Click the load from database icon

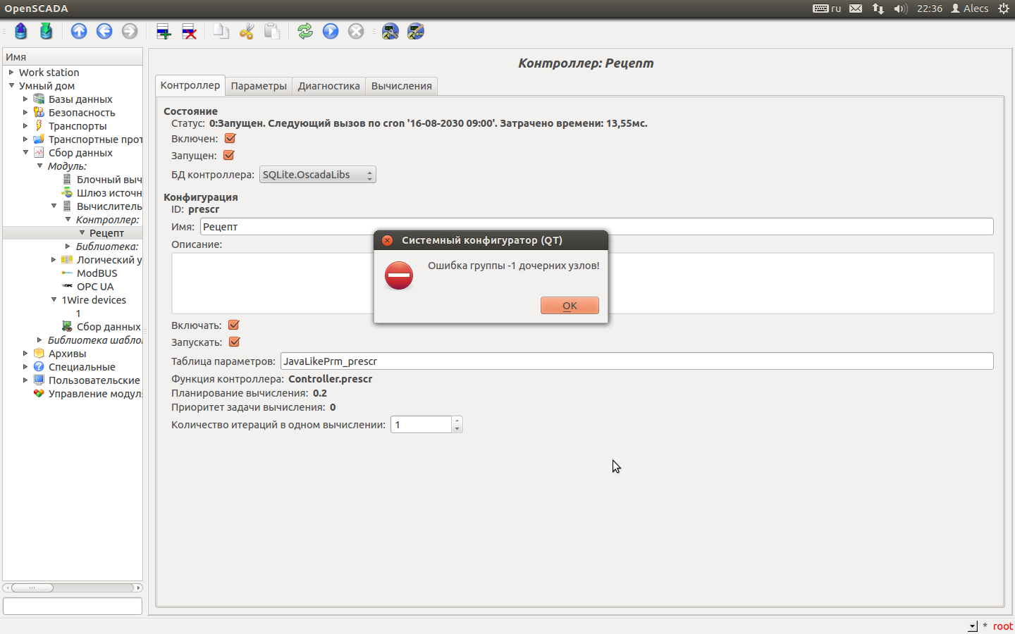[21, 31]
